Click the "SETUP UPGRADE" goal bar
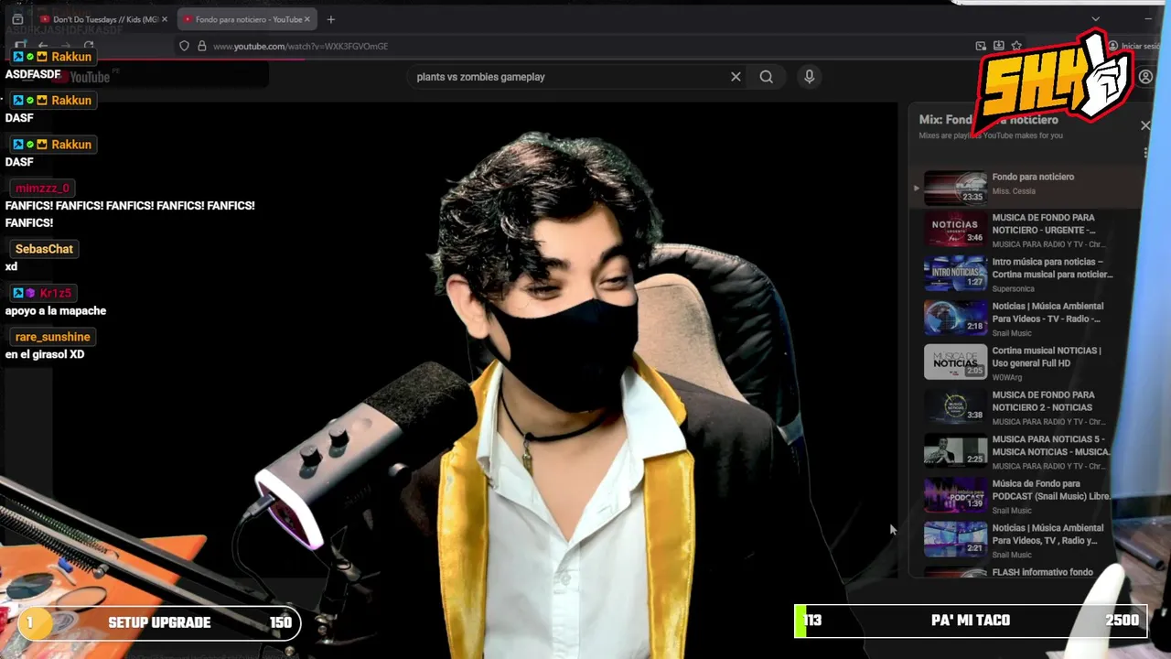This screenshot has height=659, width=1171. point(159,623)
